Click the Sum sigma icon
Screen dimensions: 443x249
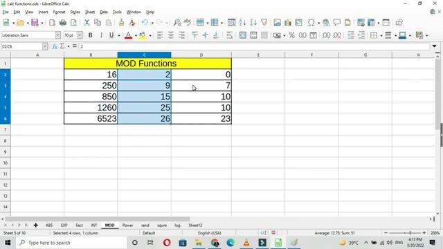point(62,46)
